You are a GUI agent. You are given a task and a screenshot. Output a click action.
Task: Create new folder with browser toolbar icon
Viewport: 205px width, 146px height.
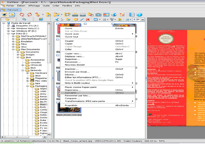[x=76, y=20]
